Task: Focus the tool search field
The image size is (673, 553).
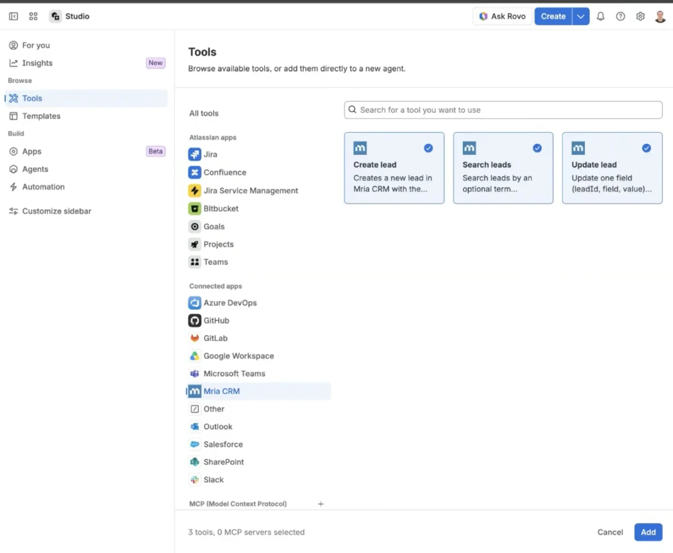Action: (x=503, y=110)
